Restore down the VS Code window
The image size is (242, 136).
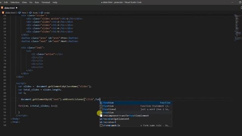point(240,2)
